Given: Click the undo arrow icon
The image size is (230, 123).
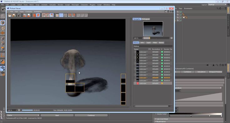Looking at the screenshot, I should click(x=3, y=9).
